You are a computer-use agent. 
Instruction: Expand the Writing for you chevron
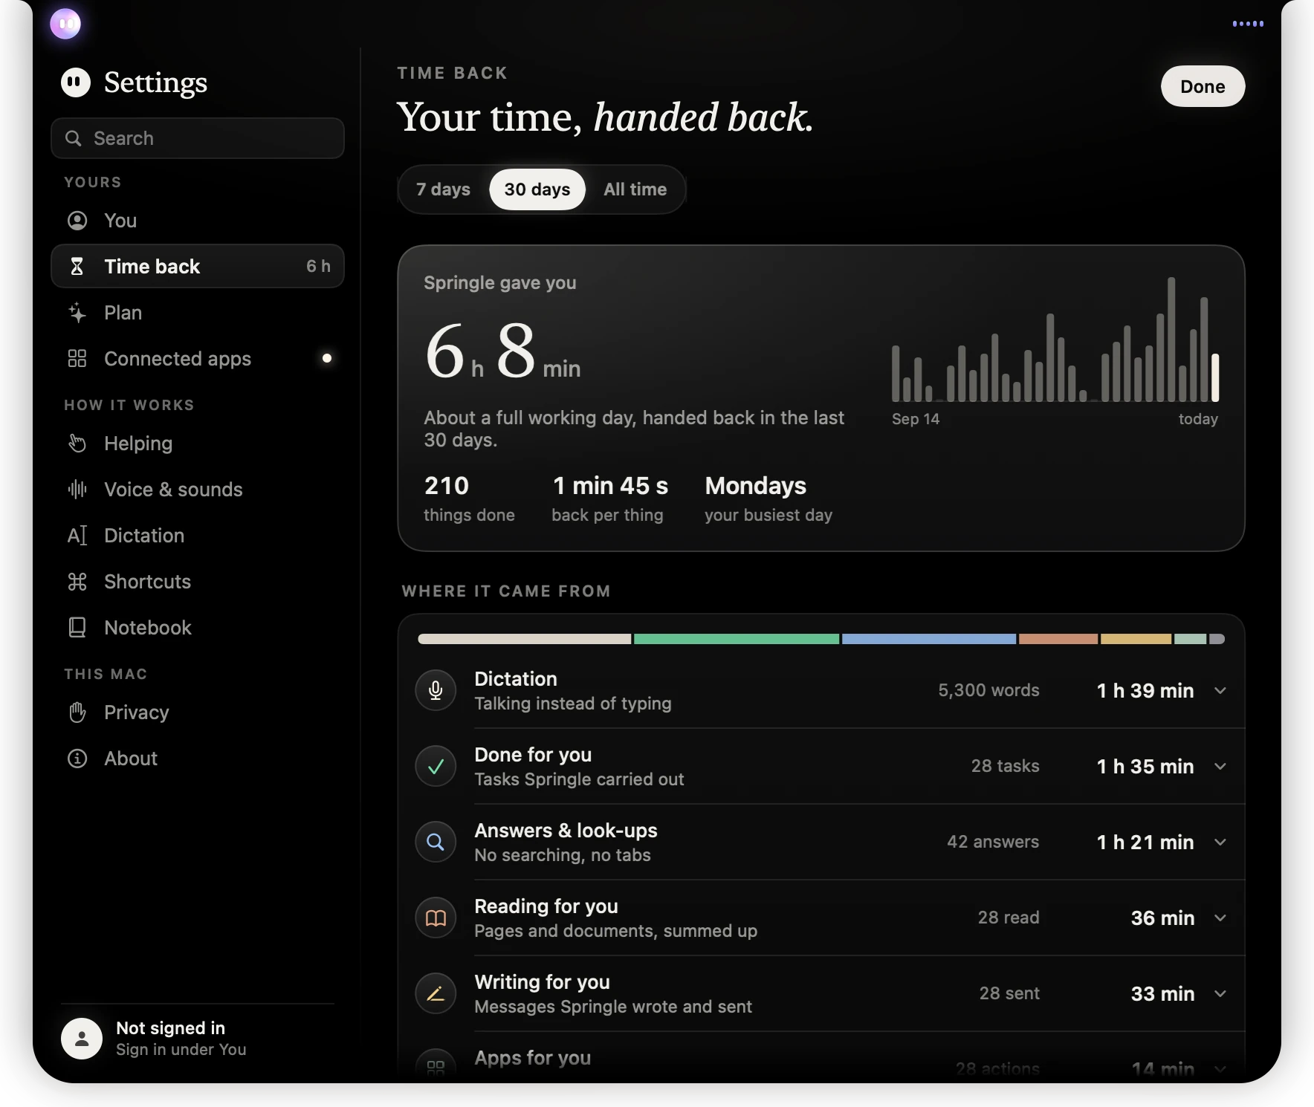(x=1220, y=994)
